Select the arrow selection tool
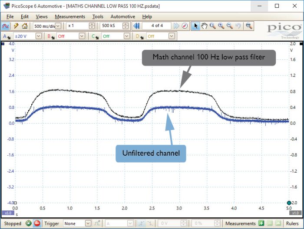Image resolution: width=304 pixels, height=229 pixels. (195, 26)
